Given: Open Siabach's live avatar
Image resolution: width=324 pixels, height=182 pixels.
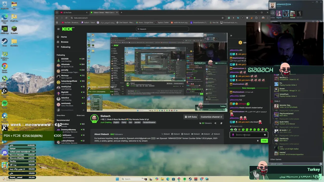Looking at the screenshot, I should pyautogui.click(x=94, y=118).
